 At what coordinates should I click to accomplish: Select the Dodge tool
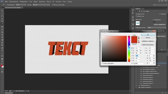2,45
